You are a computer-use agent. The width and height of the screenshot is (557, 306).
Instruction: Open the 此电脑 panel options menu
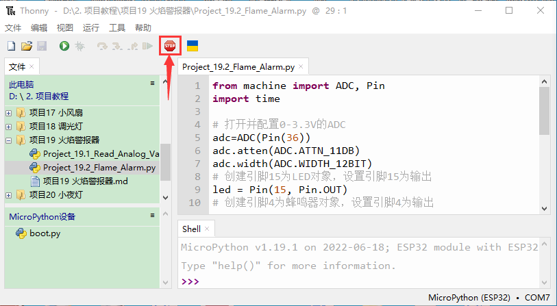[x=153, y=83]
